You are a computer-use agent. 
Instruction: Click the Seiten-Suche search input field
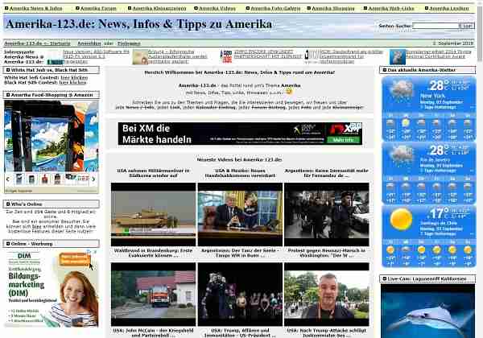436,27
